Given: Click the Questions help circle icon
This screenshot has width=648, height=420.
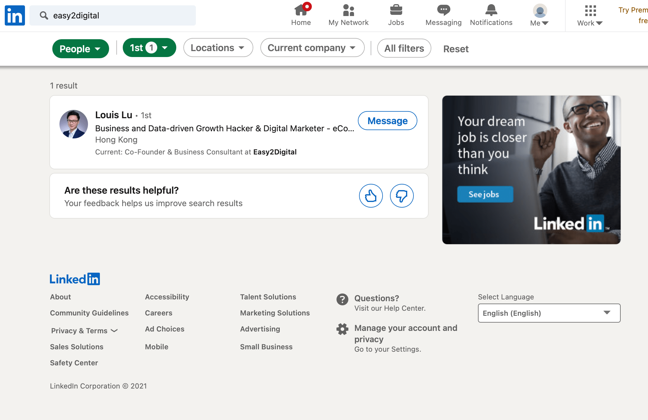Looking at the screenshot, I should (x=342, y=299).
